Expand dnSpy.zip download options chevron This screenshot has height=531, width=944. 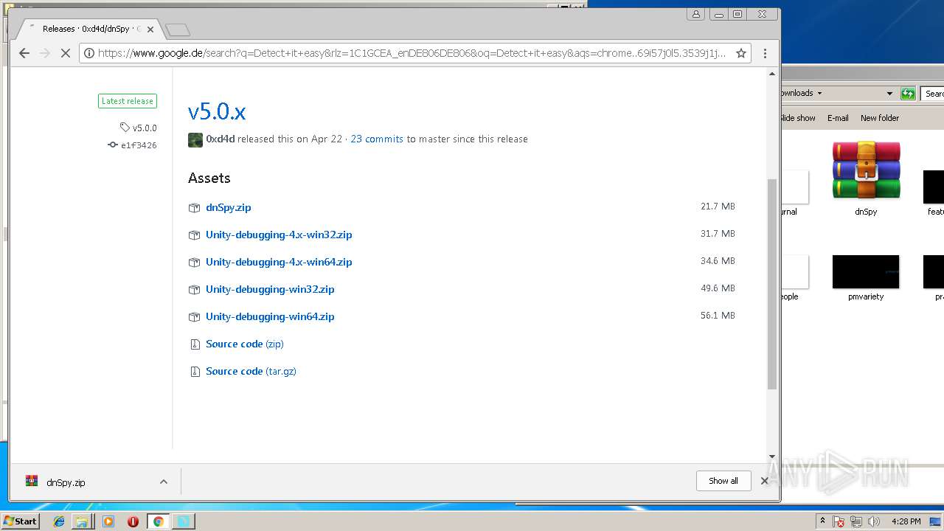pyautogui.click(x=164, y=482)
